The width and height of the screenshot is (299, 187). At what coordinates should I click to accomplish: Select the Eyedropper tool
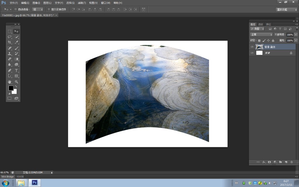coord(16,42)
